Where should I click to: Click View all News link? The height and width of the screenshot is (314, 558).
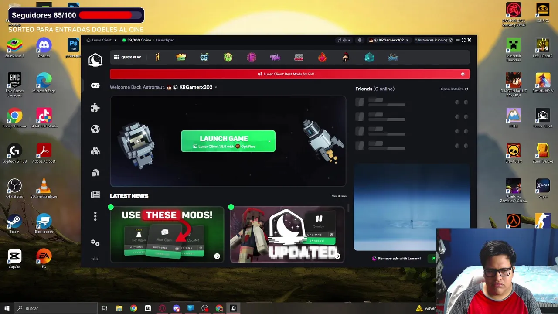[339, 196]
